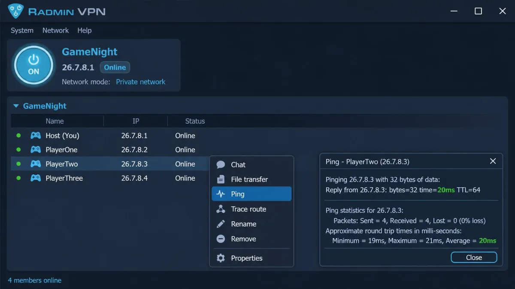Click the IP column header
515x289 pixels.
[x=136, y=121]
